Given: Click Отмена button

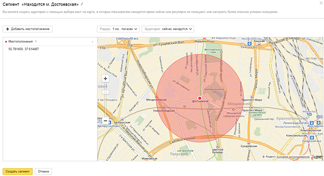Looking at the screenshot, I should [44, 172].
